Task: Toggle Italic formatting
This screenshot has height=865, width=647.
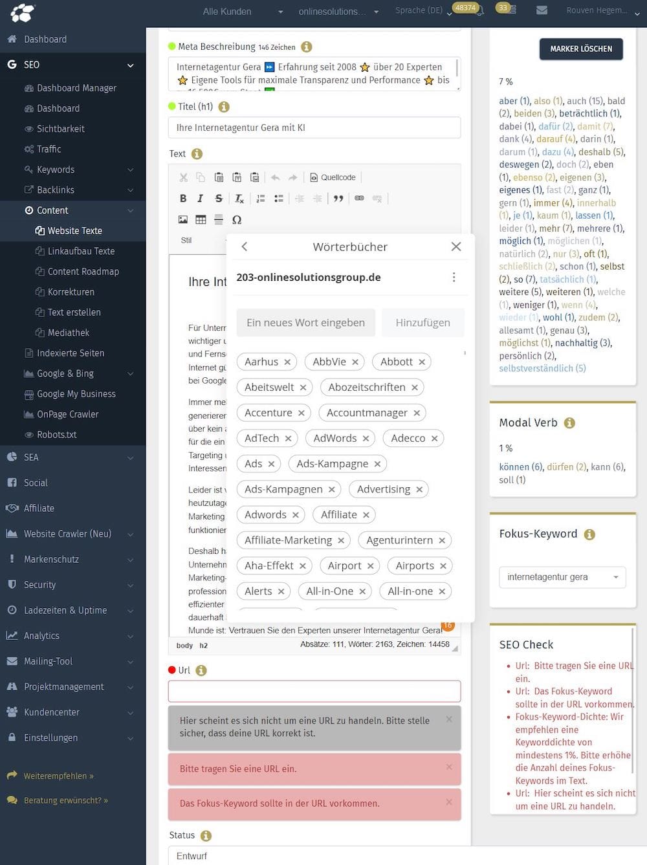Action: click(x=201, y=199)
